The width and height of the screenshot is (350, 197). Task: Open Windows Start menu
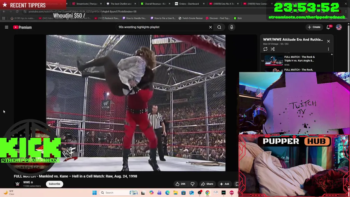94,193
